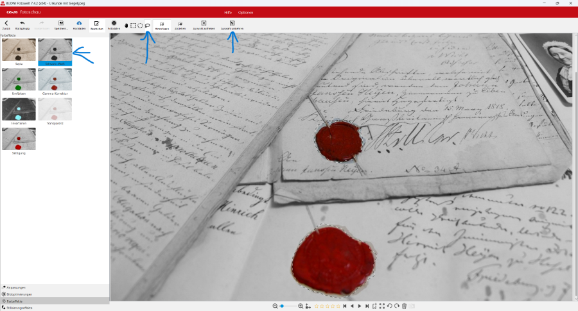Jump to the last image

(x=367, y=307)
